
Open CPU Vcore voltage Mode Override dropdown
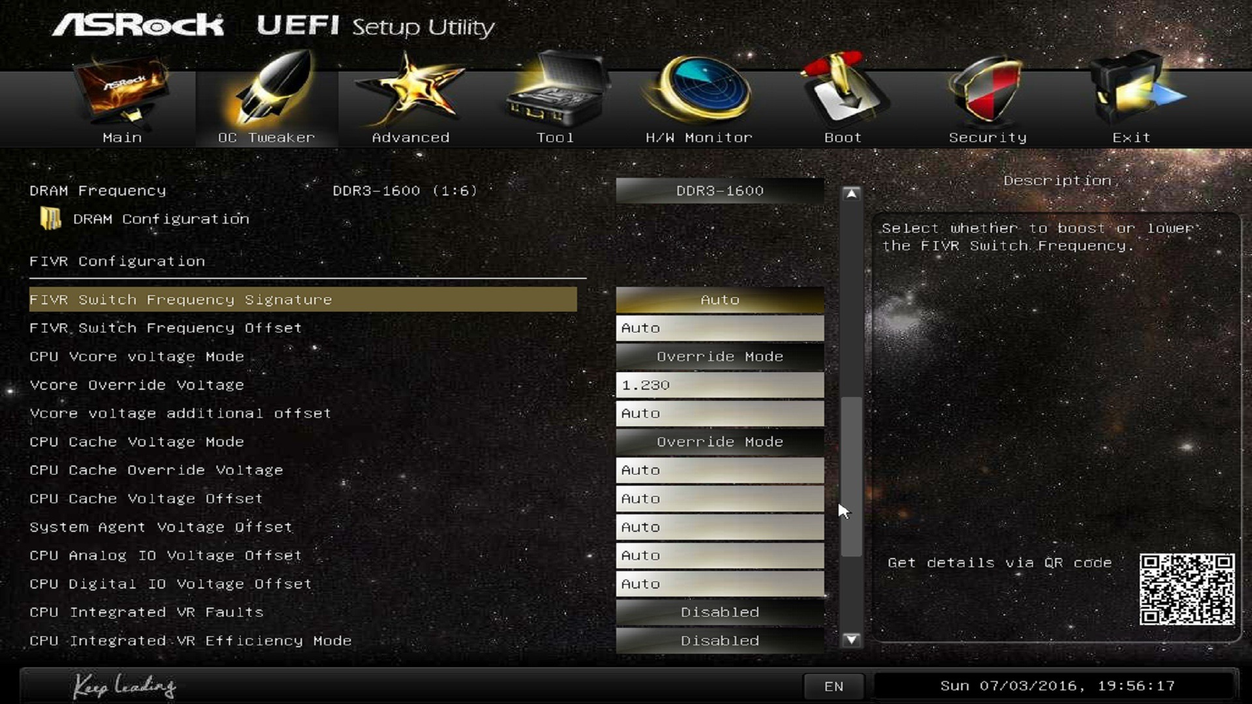[x=720, y=357]
